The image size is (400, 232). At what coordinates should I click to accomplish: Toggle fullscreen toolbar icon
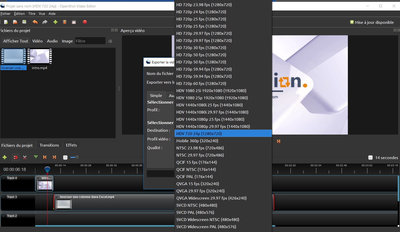pyautogui.click(x=74, y=22)
